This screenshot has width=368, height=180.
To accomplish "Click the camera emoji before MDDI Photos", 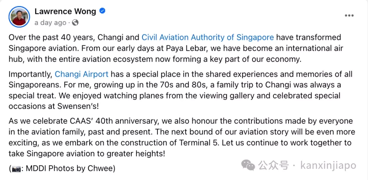I will [x=16, y=168].
